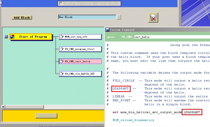Click the Custom Command window title icon
This screenshot has height=127, width=210.
pyautogui.click(x=107, y=30)
